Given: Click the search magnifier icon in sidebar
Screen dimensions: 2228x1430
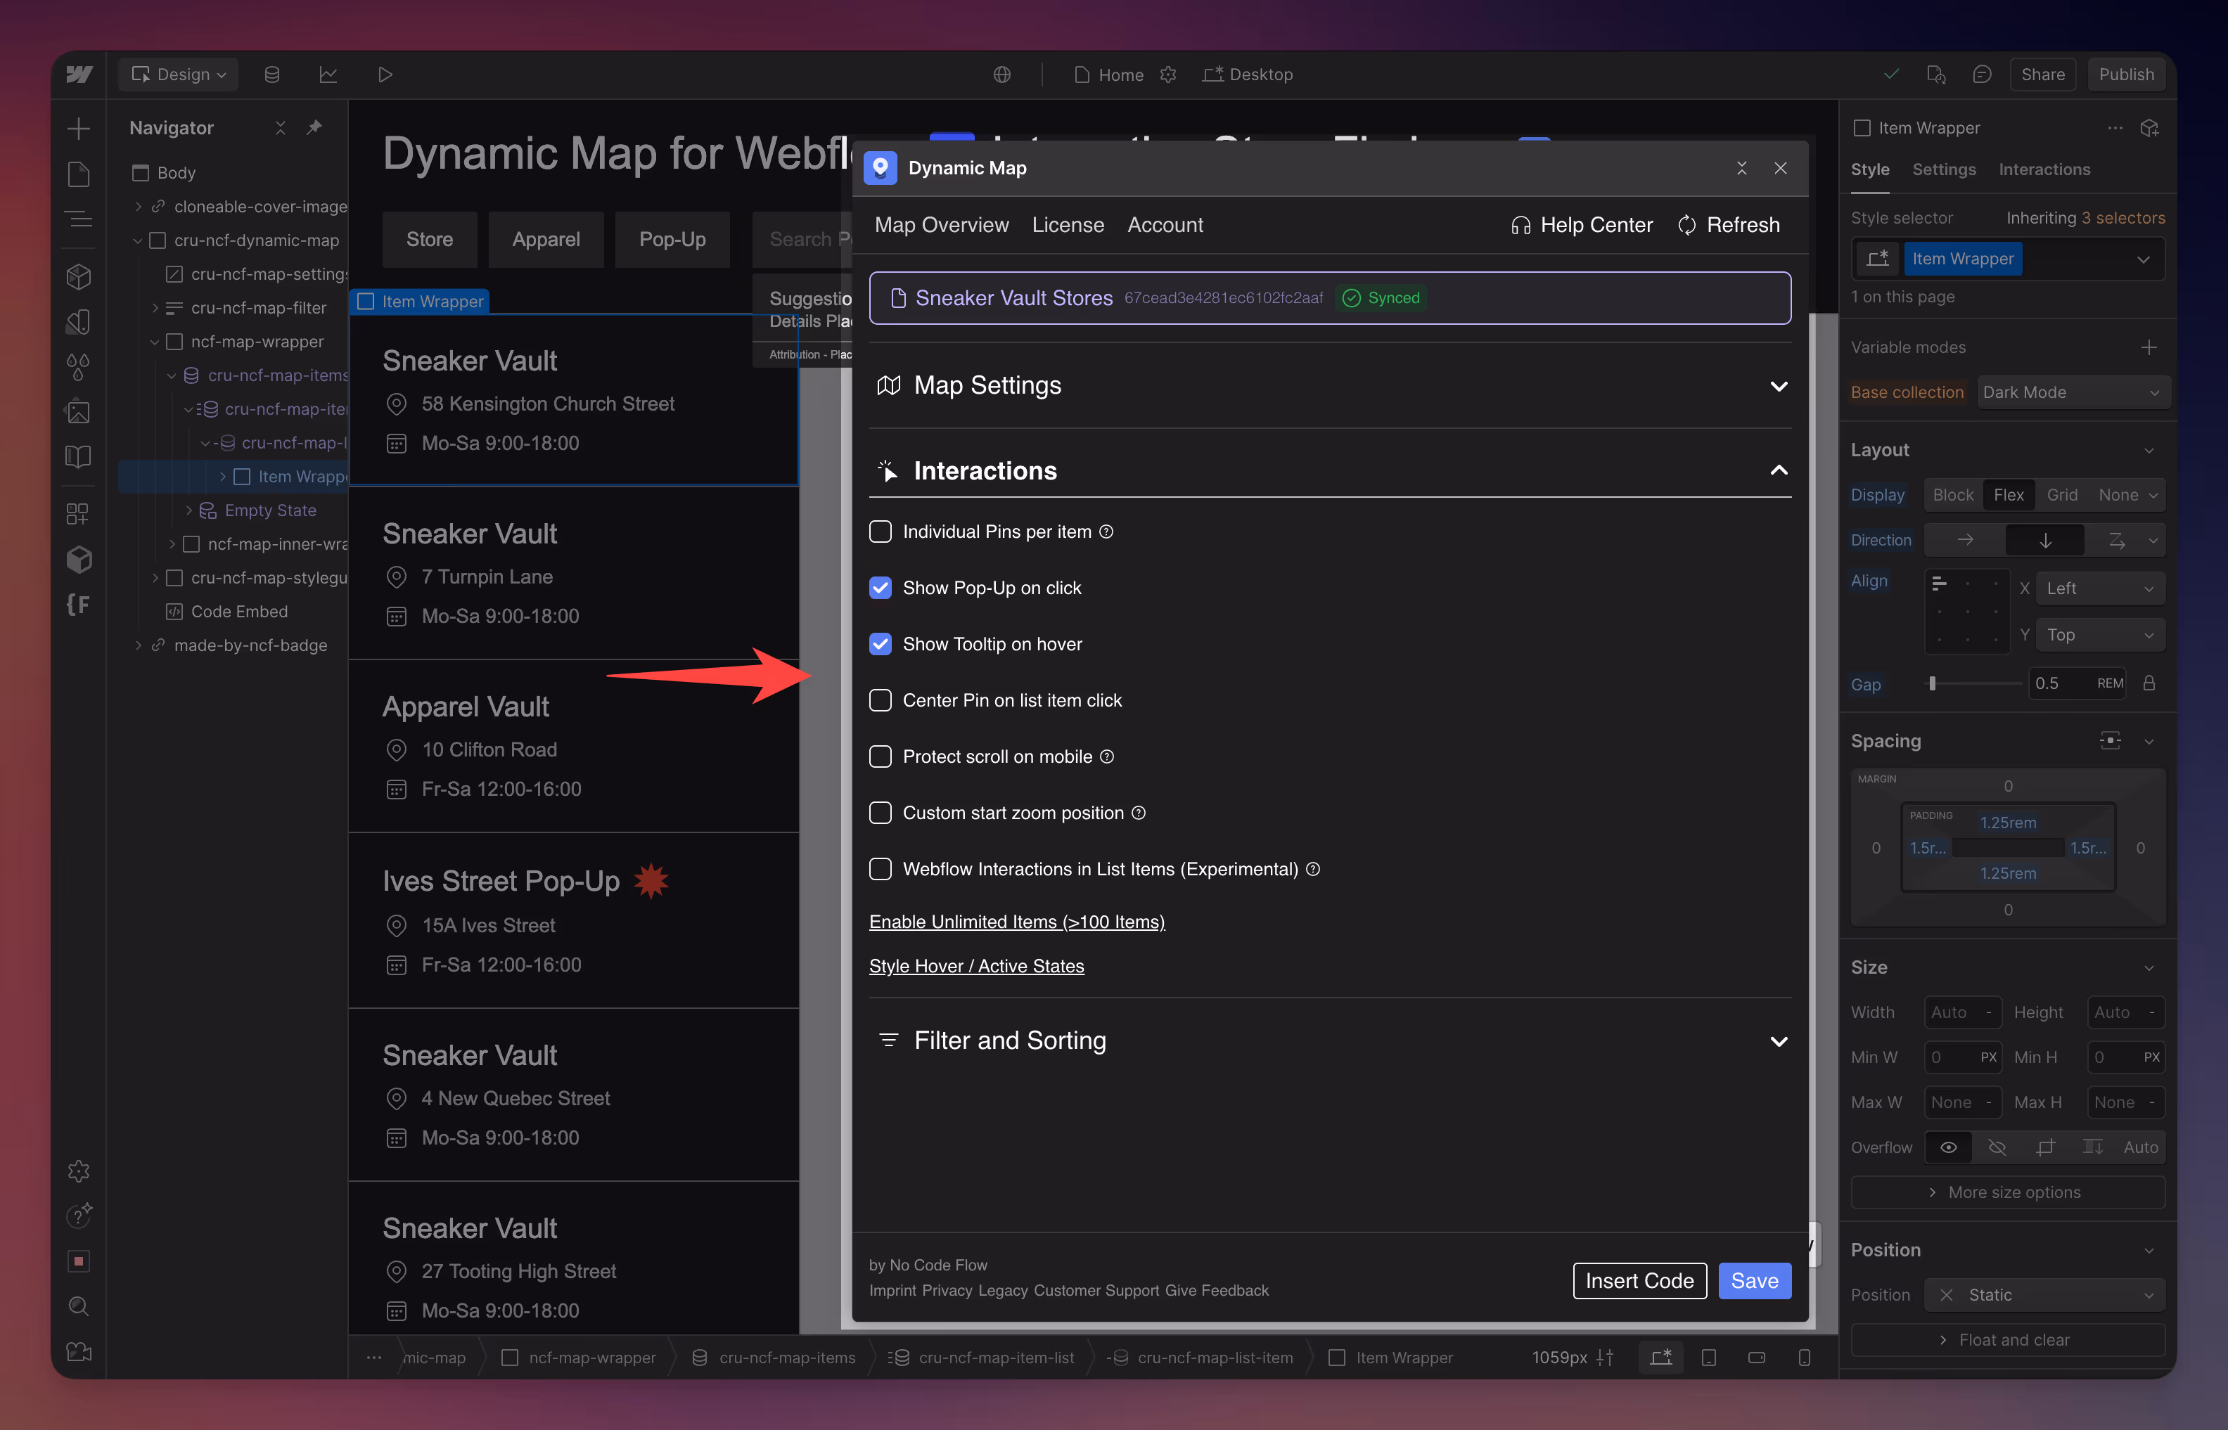Looking at the screenshot, I should (x=79, y=1306).
